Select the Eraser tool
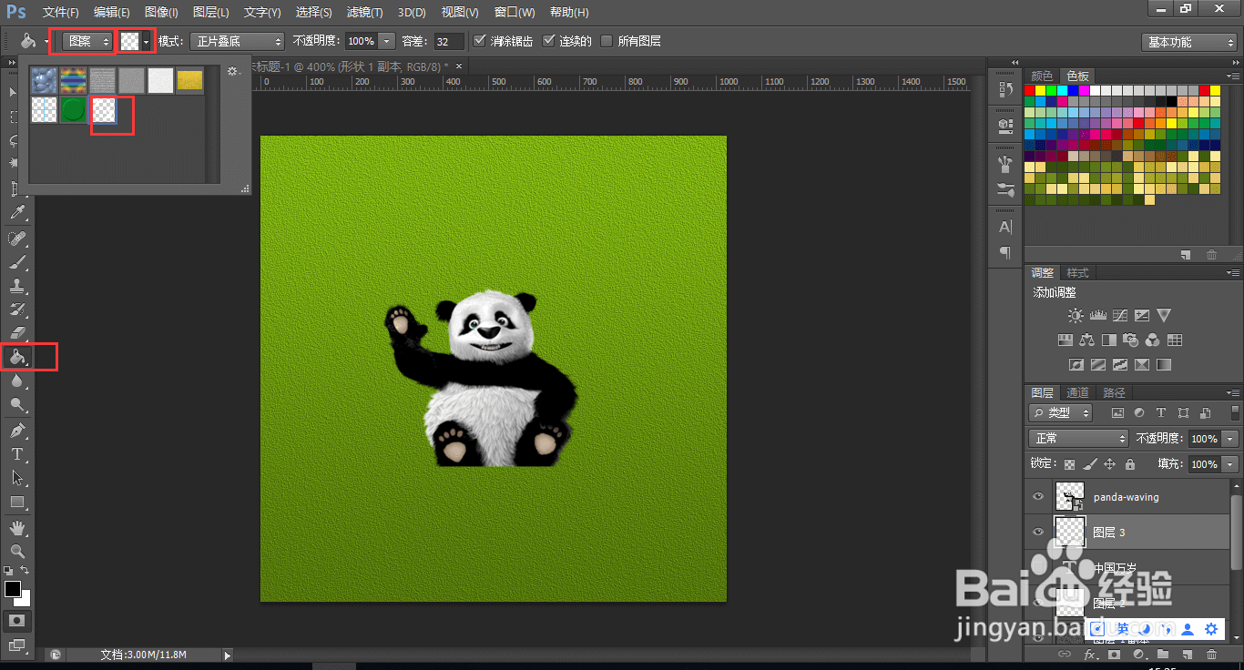This screenshot has height=670, width=1244. tap(16, 333)
